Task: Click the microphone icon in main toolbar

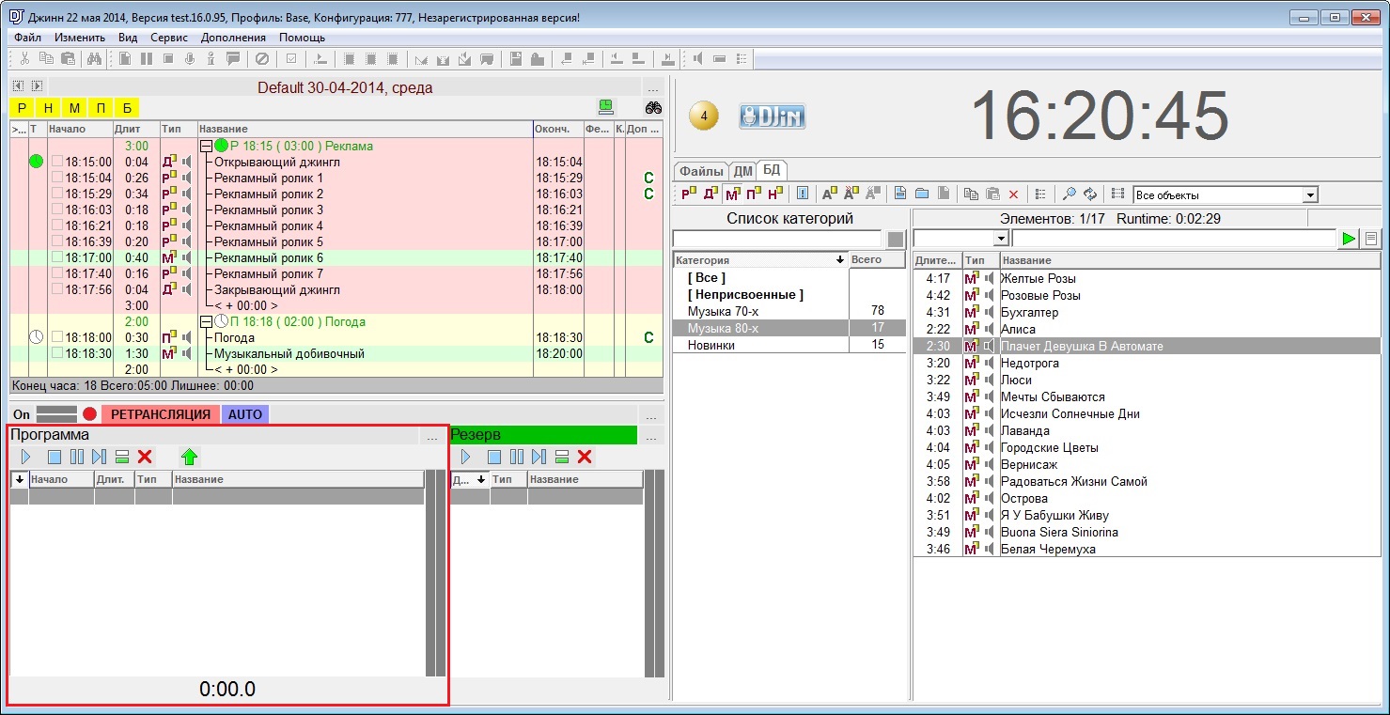Action: pyautogui.click(x=190, y=59)
